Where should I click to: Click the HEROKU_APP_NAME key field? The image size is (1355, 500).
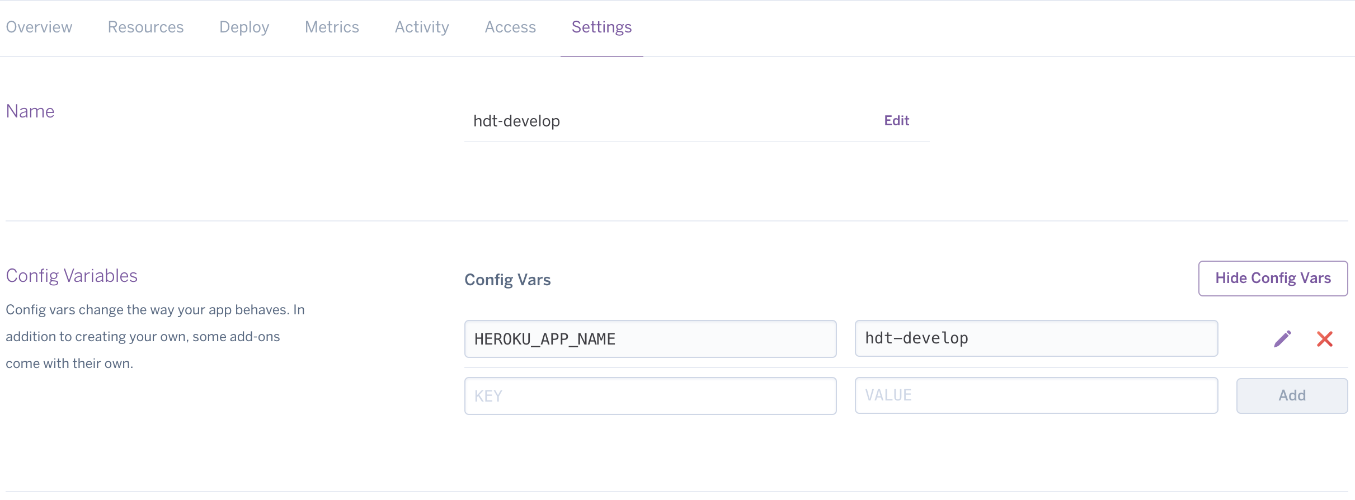[x=650, y=339]
